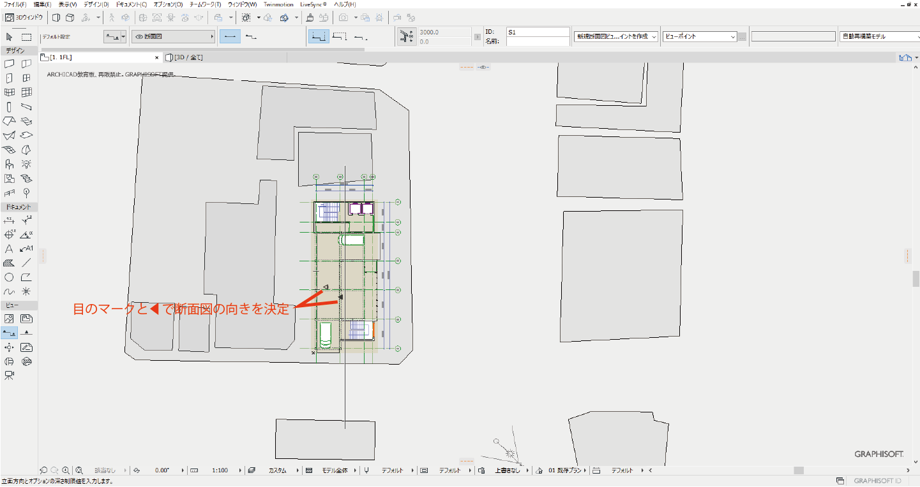The height and width of the screenshot is (487, 920).
Task: Select the Wall tool in Design toolbox
Action: (9, 64)
